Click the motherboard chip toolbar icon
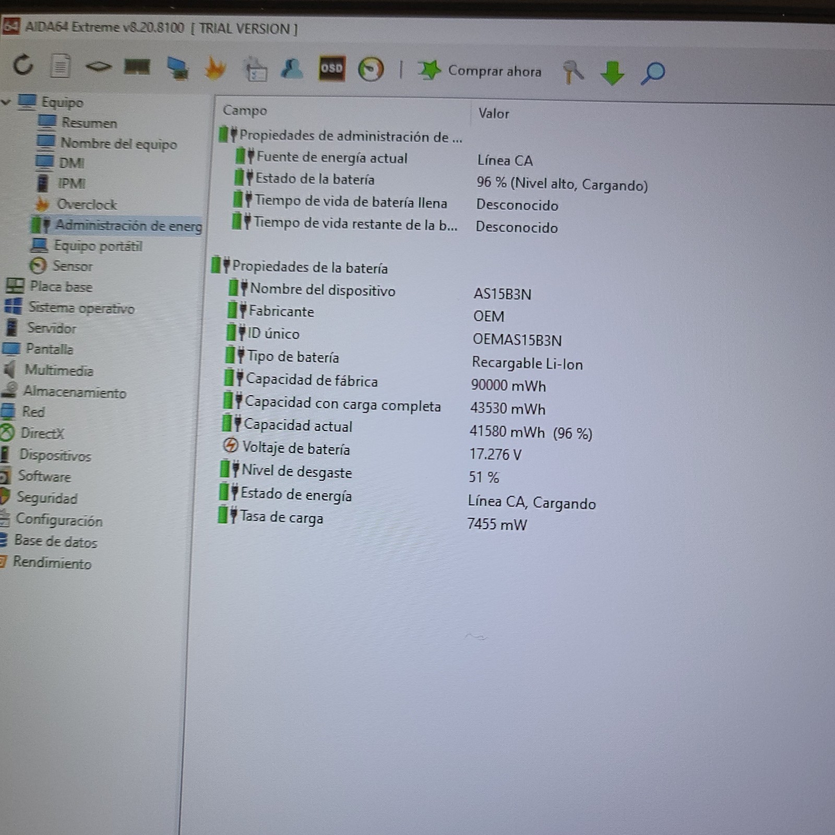This screenshot has height=835, width=835. pyautogui.click(x=99, y=66)
